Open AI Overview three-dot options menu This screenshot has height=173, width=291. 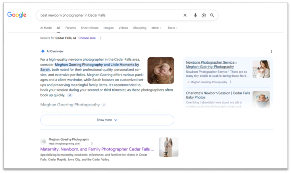[271, 51]
